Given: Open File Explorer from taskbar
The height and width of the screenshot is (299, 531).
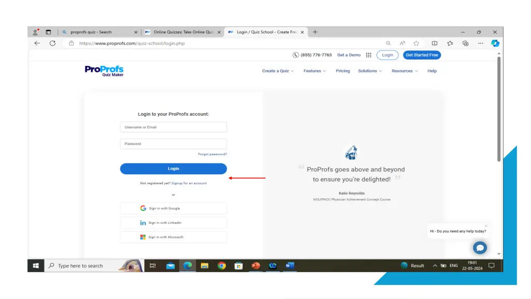Looking at the screenshot, I should [204, 266].
